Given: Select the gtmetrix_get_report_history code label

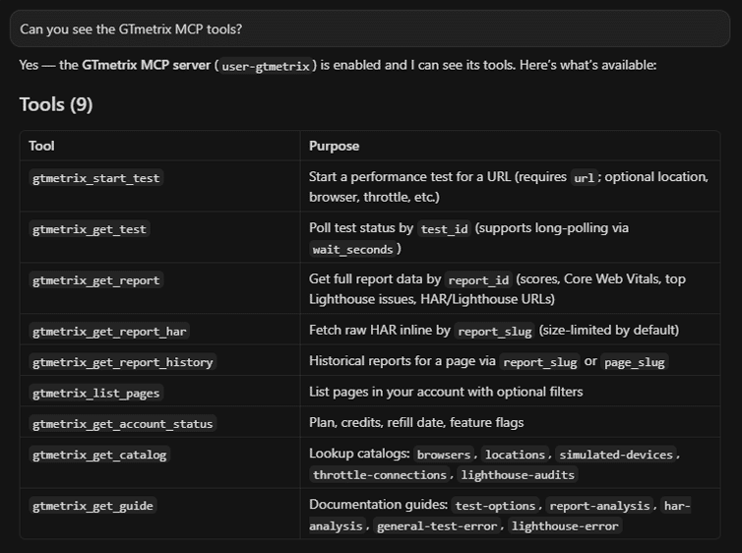Looking at the screenshot, I should [x=123, y=362].
